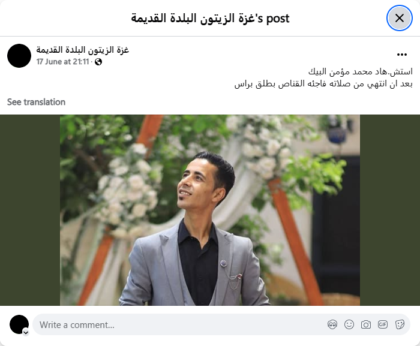Click the dialog title heading text

point(210,19)
